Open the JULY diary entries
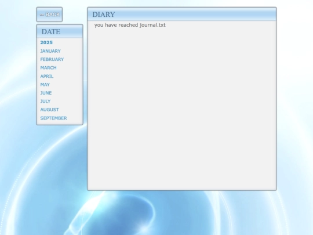The image size is (313, 235). click(45, 102)
